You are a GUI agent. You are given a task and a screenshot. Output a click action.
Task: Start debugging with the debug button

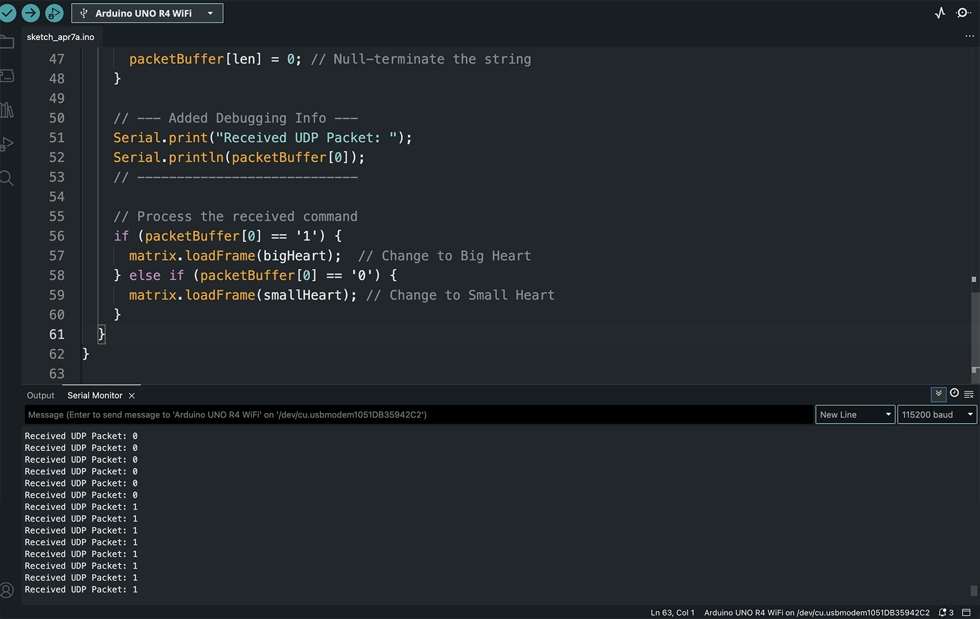pos(54,13)
